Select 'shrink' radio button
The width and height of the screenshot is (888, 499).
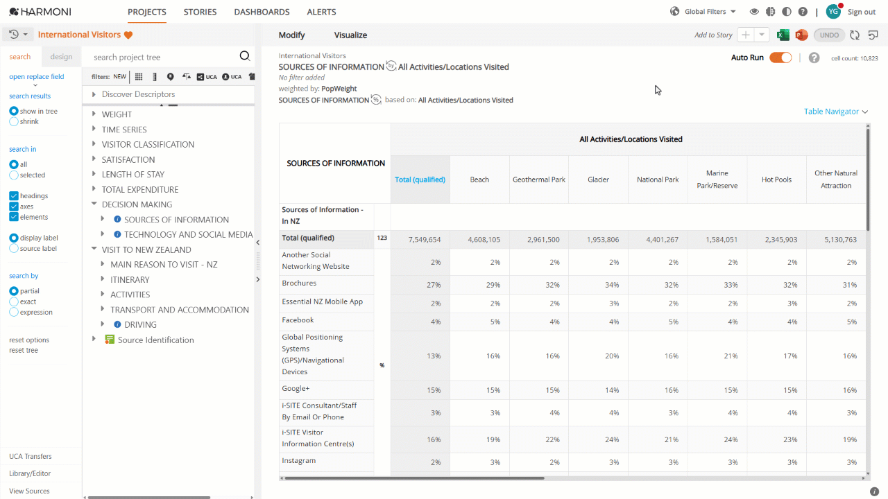(14, 121)
